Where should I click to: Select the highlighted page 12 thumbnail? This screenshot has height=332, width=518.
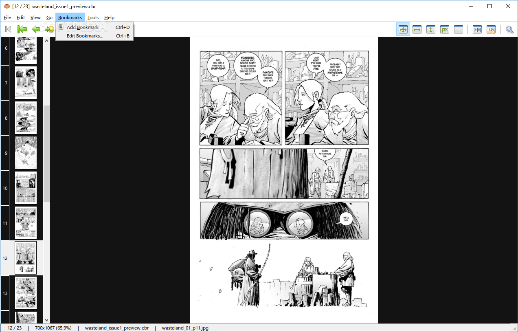tap(26, 258)
